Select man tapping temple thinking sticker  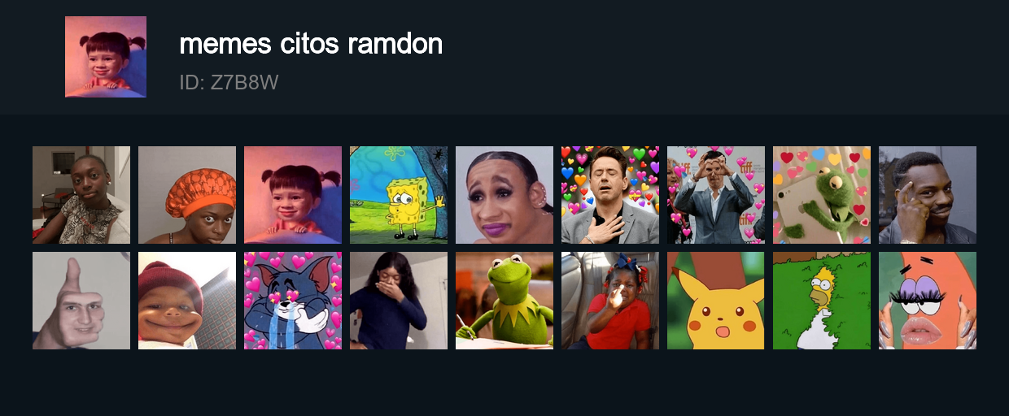pyautogui.click(x=928, y=195)
